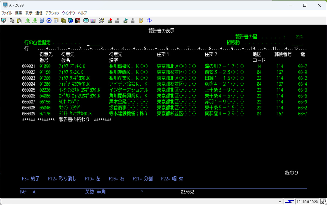Click the 寺本建設機械（株） customer name

click(129, 114)
